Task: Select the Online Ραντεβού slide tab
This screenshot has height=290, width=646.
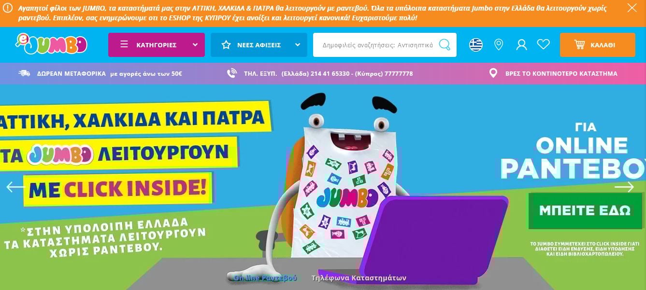Action: [x=265, y=278]
